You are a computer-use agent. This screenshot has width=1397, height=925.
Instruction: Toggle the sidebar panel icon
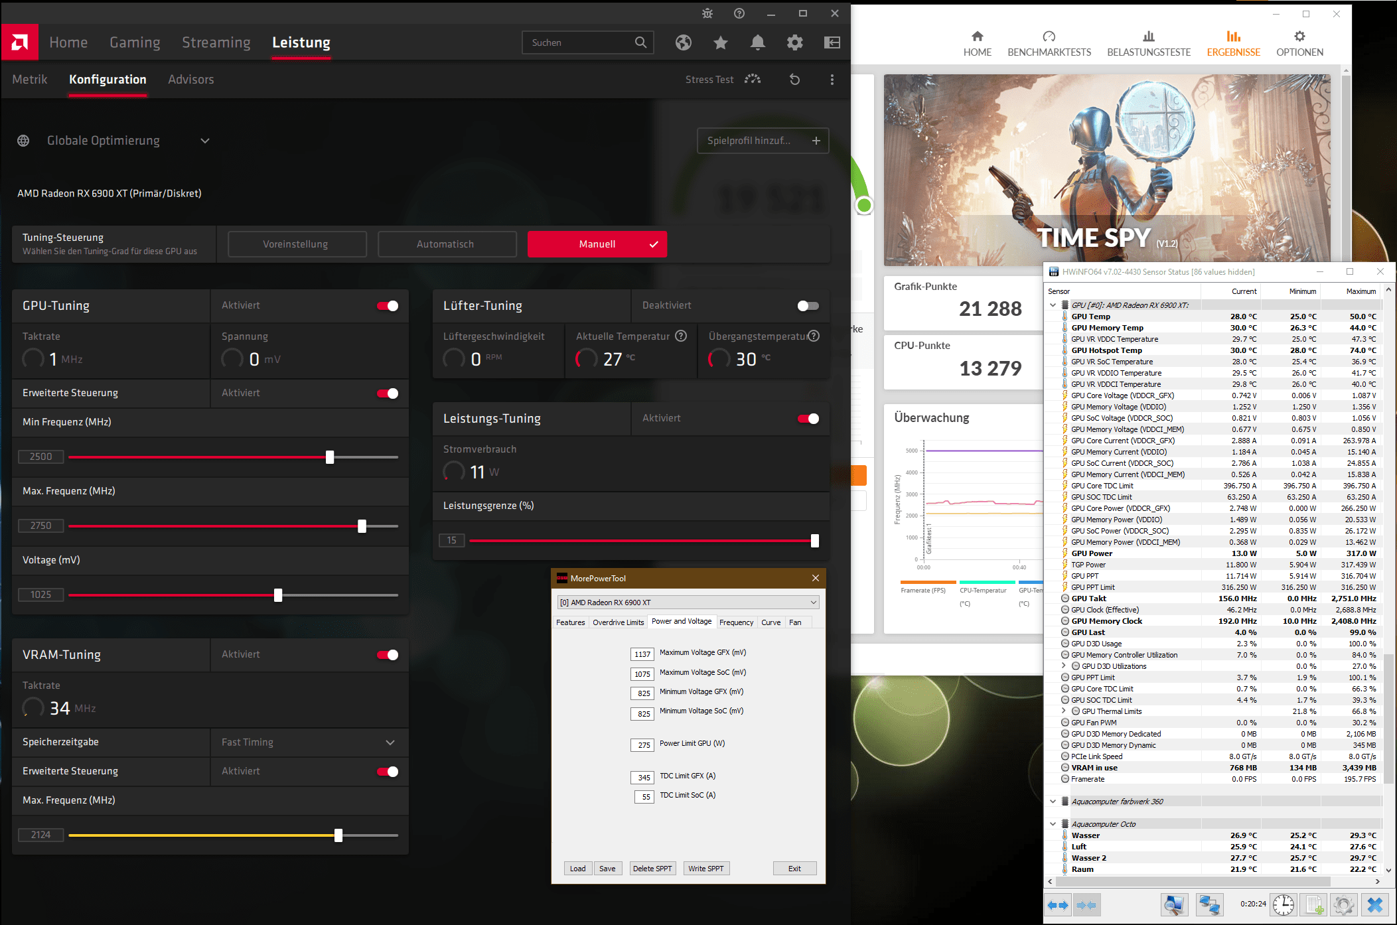[x=832, y=42]
